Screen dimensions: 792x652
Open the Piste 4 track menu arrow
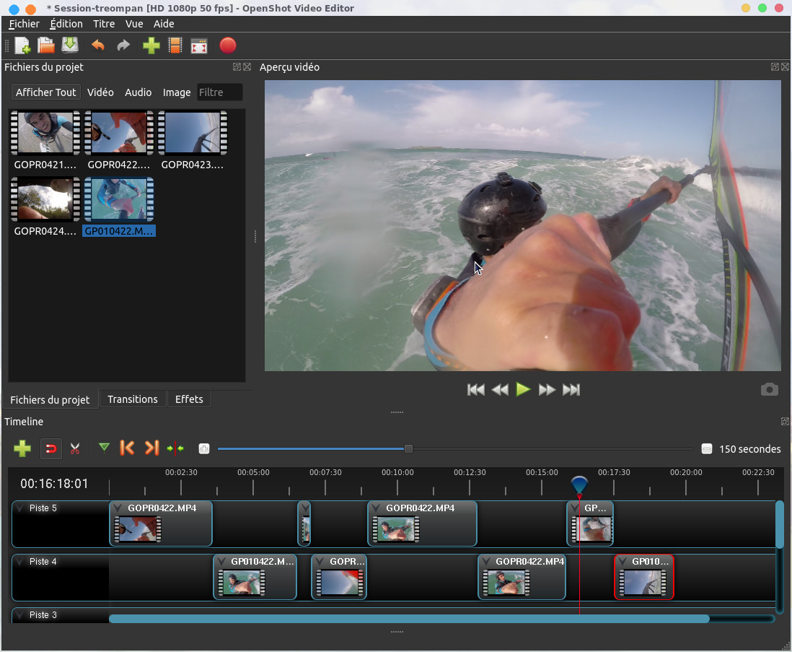(20, 562)
